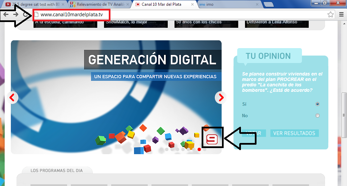347x186 pixels.
Task: Open the 50 años con los chicos thumbnail
Action: [x=206, y=24]
